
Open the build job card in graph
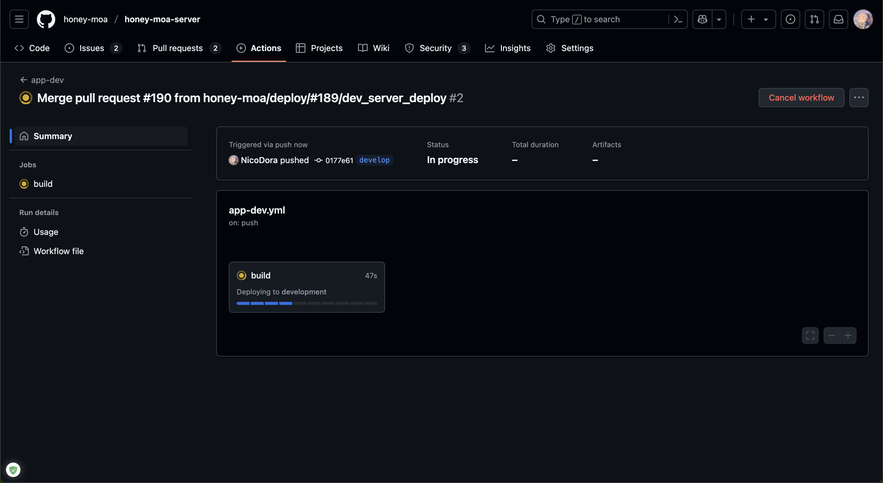pyautogui.click(x=307, y=287)
